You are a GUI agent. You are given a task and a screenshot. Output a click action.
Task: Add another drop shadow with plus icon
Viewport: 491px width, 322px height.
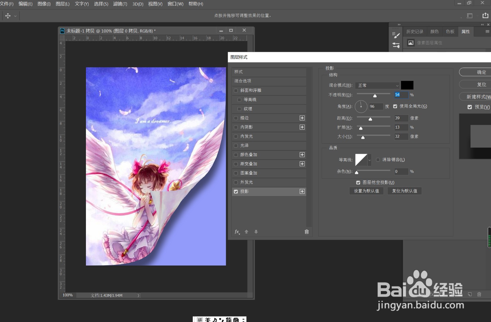[x=302, y=192]
